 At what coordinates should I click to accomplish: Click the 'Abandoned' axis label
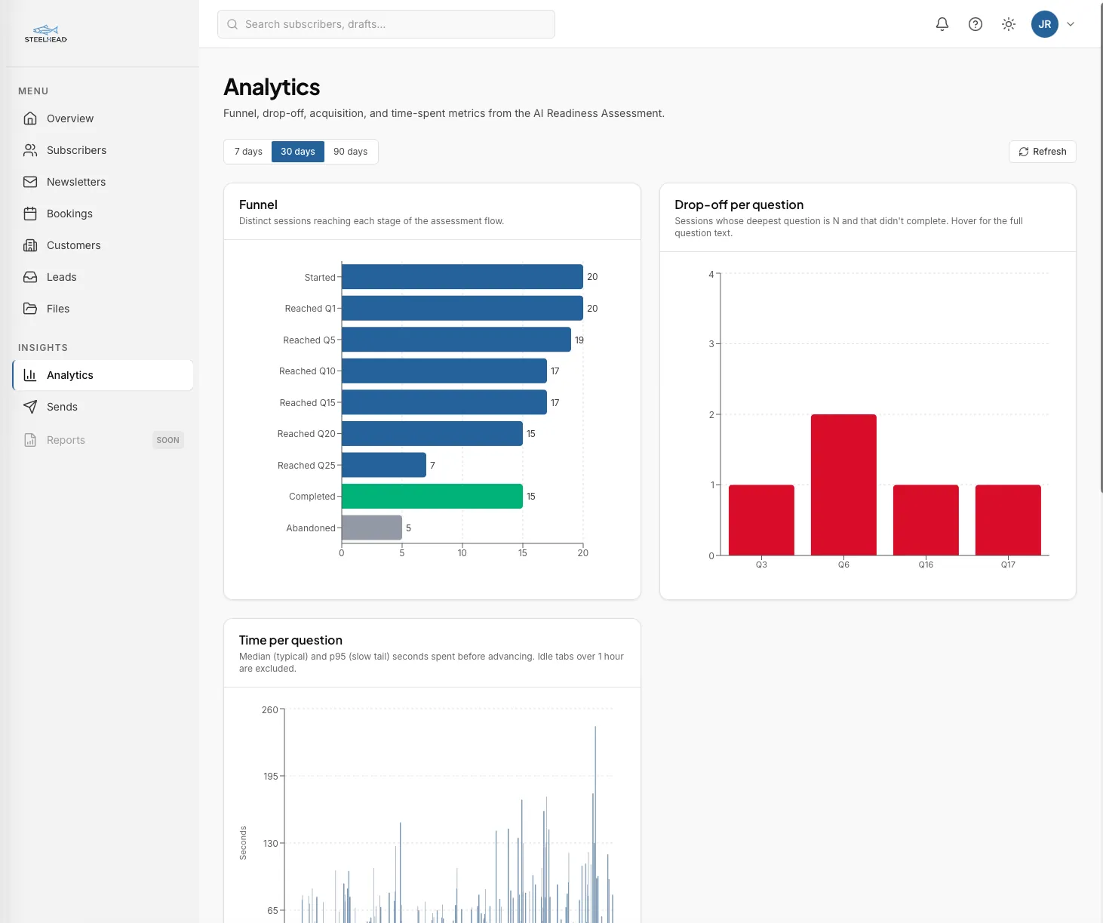[311, 528]
